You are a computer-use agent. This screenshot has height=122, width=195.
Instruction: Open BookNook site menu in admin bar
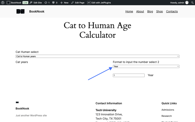[x=14, y=3]
